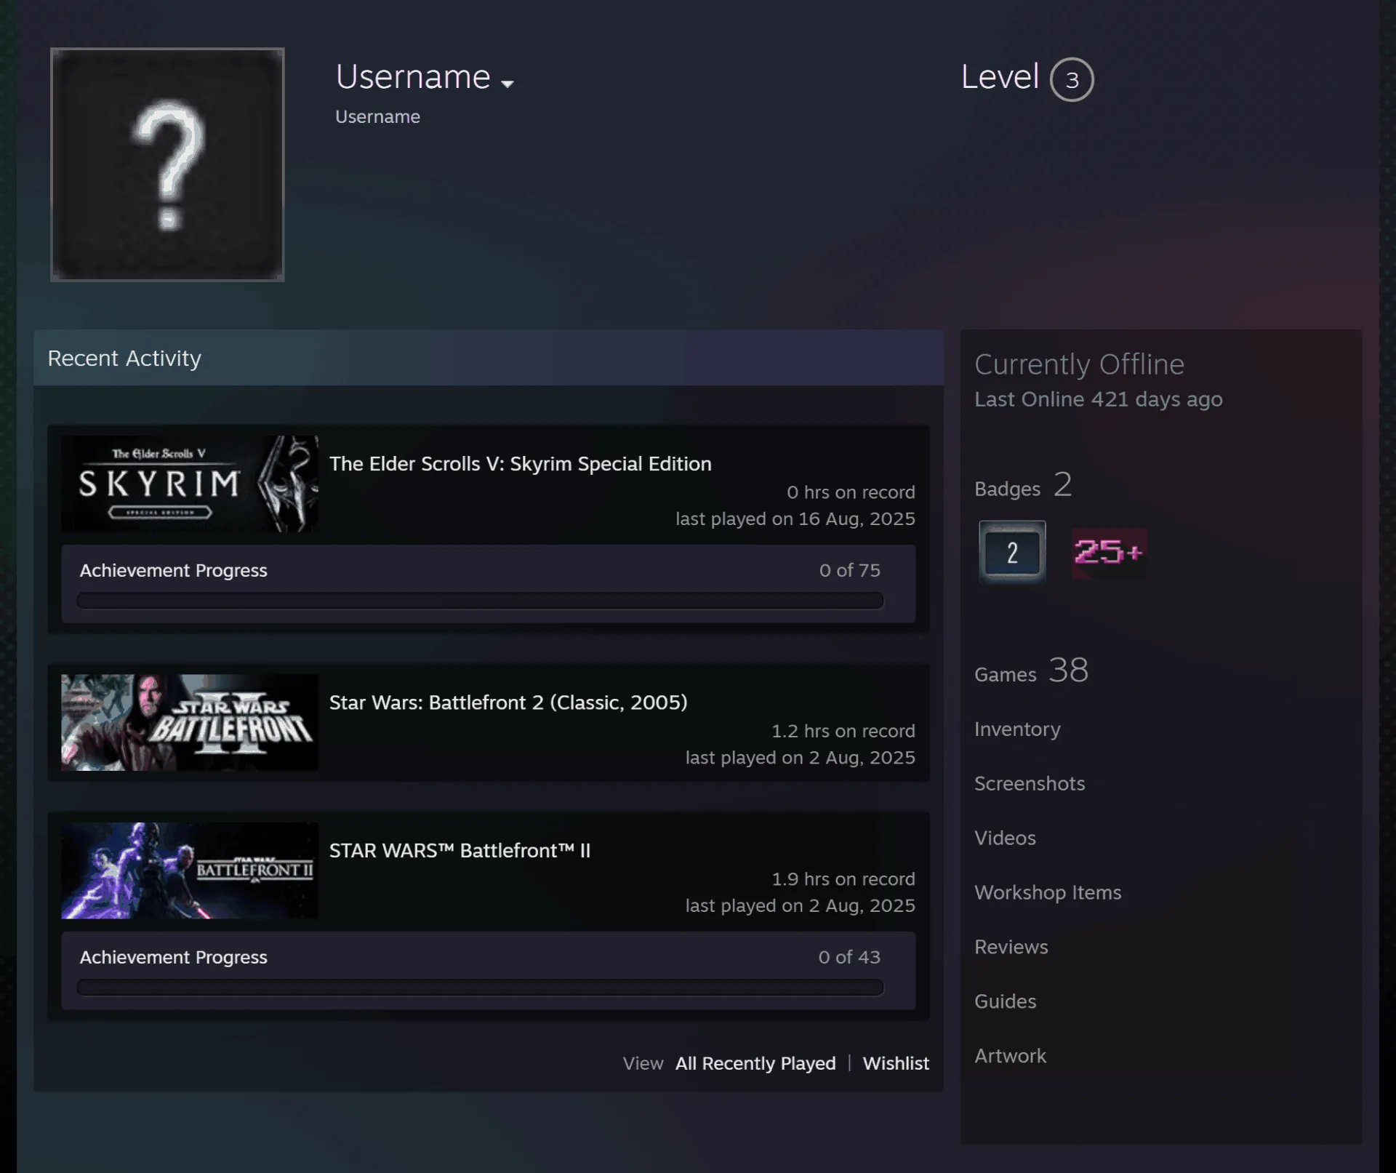1396x1173 pixels.
Task: Open the Videos link
Action: click(x=1005, y=838)
